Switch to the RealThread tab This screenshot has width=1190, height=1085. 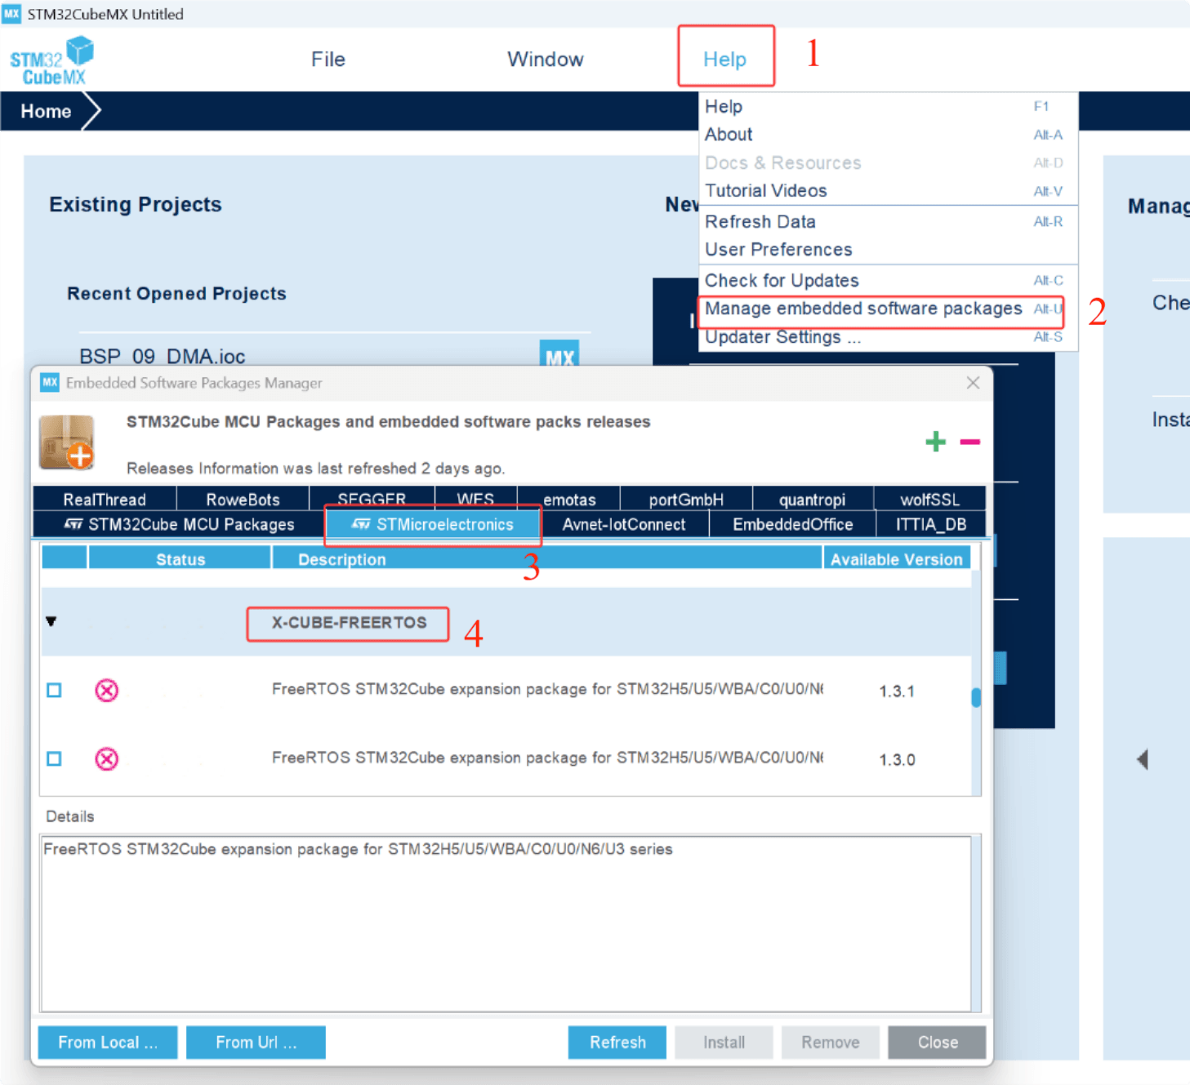click(105, 499)
